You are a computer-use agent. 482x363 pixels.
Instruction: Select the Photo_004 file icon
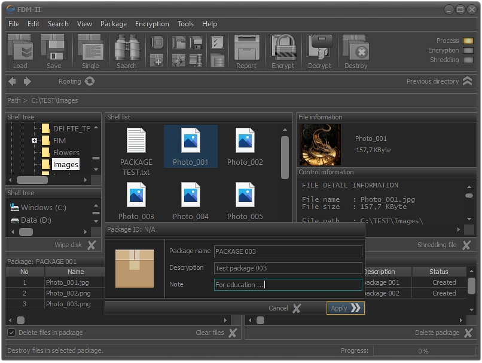pos(191,195)
